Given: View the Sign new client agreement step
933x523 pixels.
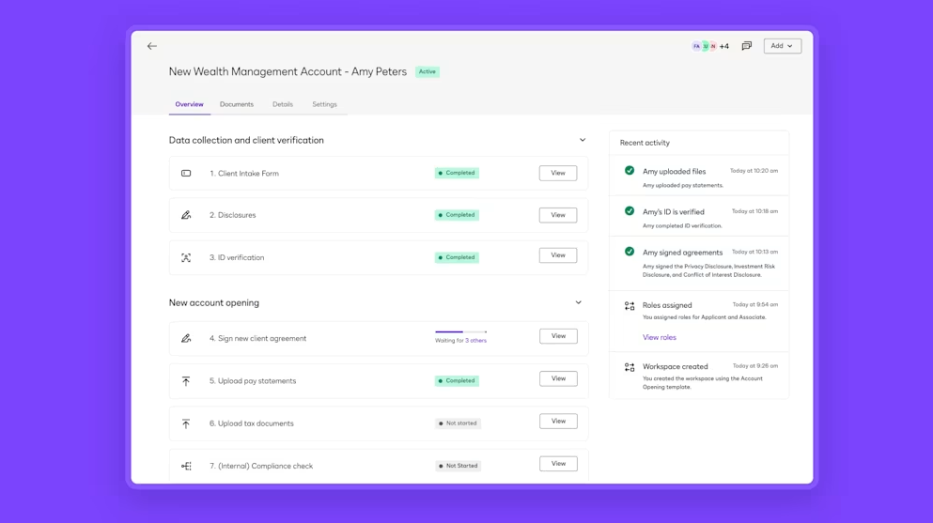Looking at the screenshot, I should 558,336.
